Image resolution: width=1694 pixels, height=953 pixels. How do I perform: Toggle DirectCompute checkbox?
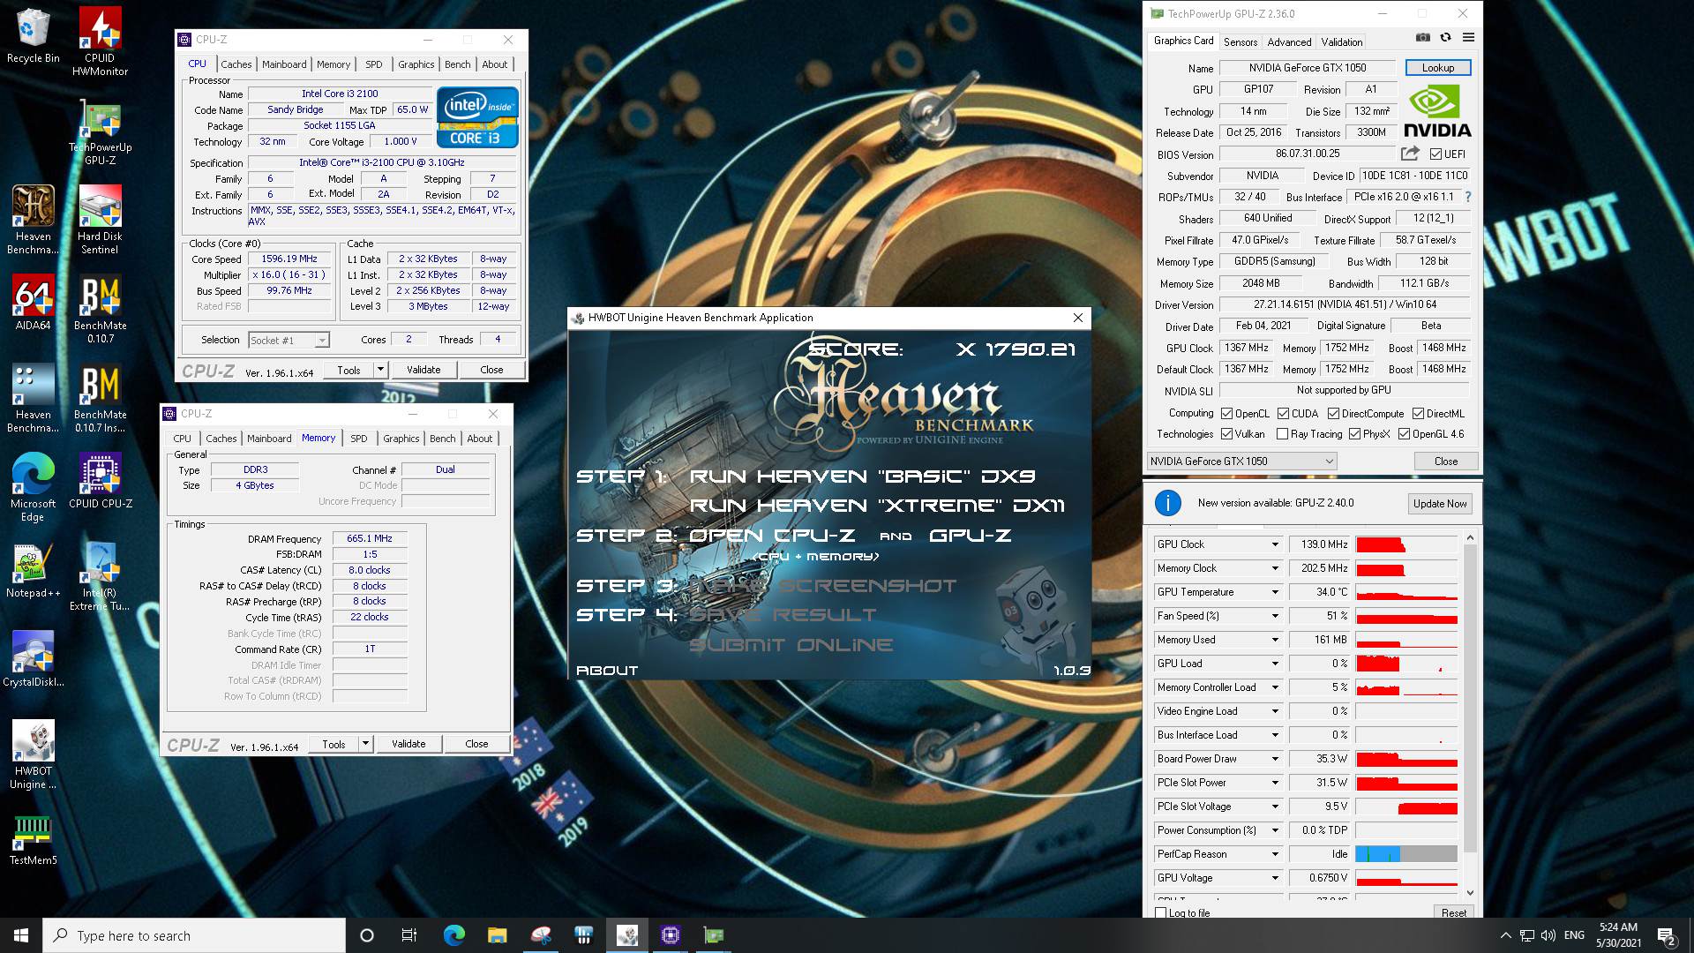1333,414
